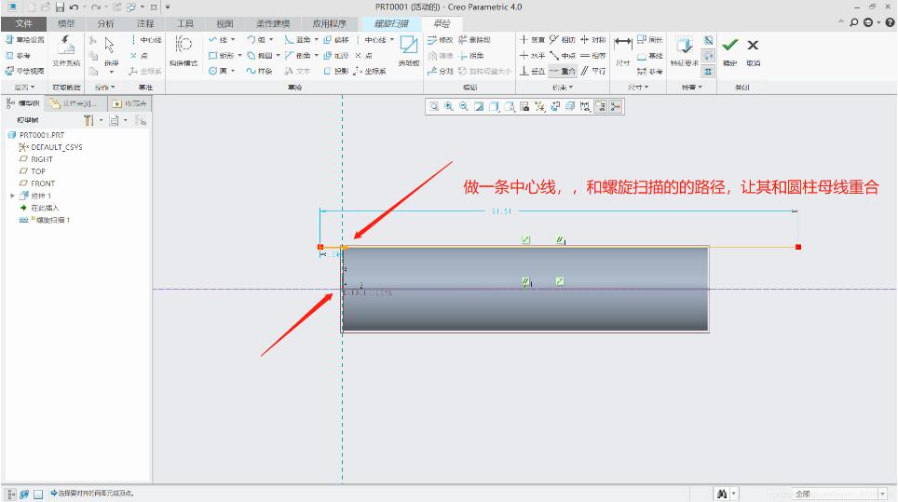Click the save icon in quick access toolbar
This screenshot has height=502, width=898.
(x=60, y=7)
